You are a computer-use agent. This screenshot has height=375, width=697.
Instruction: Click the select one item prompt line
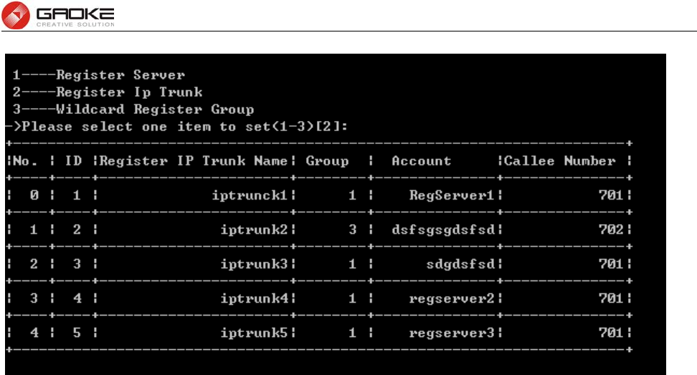(177, 127)
